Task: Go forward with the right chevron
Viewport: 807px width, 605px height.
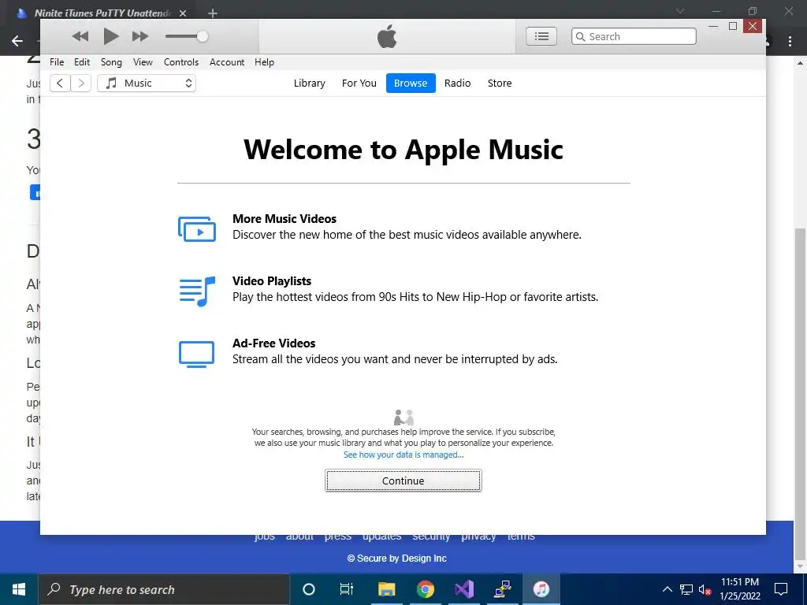Action: (81, 84)
